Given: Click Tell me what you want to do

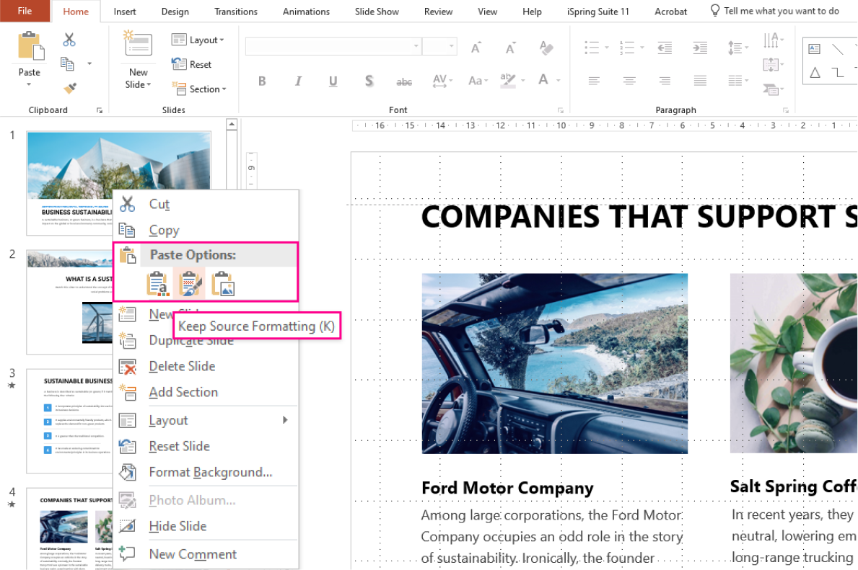Looking at the screenshot, I should click(775, 11).
